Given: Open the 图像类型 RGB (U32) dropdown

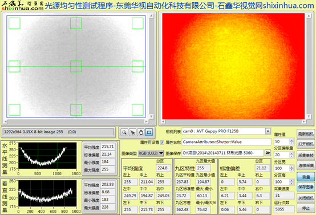Looking at the screenshot, I should (151, 153).
